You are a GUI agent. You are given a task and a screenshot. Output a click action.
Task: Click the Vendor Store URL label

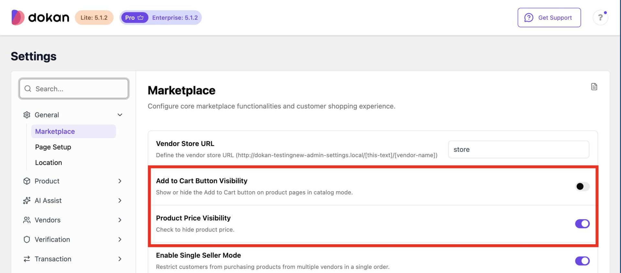pyautogui.click(x=185, y=143)
